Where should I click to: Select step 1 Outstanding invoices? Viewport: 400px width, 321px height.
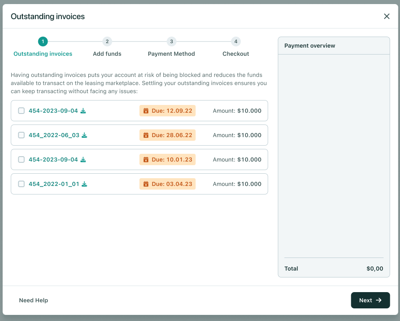[x=43, y=41]
